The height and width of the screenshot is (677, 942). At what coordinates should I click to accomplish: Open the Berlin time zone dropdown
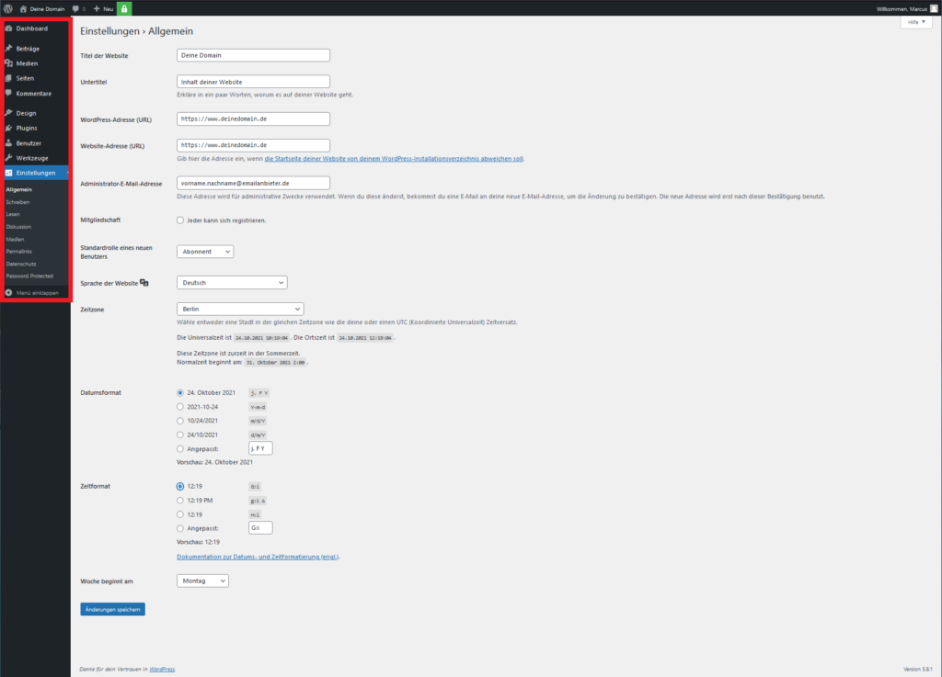tap(240, 309)
